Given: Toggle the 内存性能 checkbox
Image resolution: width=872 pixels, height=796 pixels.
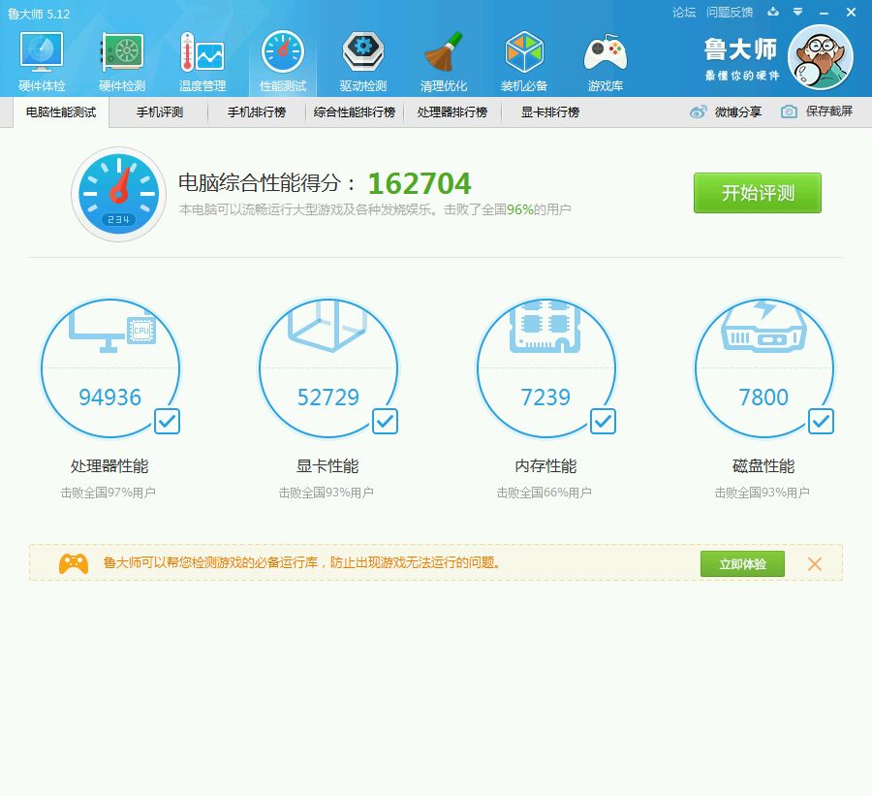Looking at the screenshot, I should click(x=603, y=422).
